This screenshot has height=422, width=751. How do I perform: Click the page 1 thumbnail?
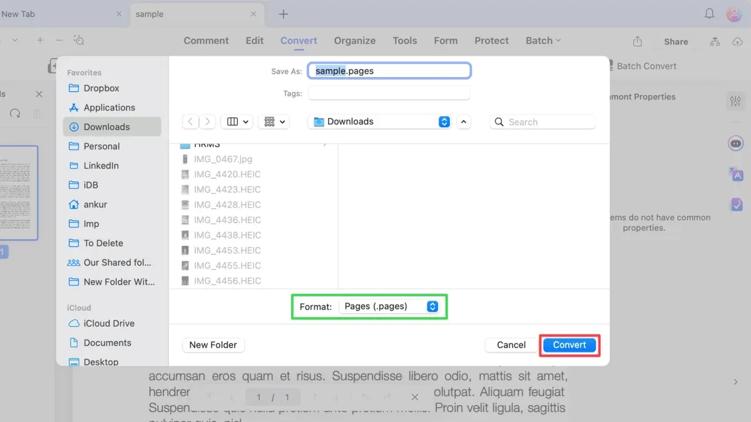18,193
